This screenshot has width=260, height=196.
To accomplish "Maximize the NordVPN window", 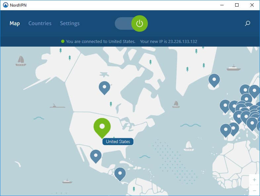I will (x=237, y=5).
